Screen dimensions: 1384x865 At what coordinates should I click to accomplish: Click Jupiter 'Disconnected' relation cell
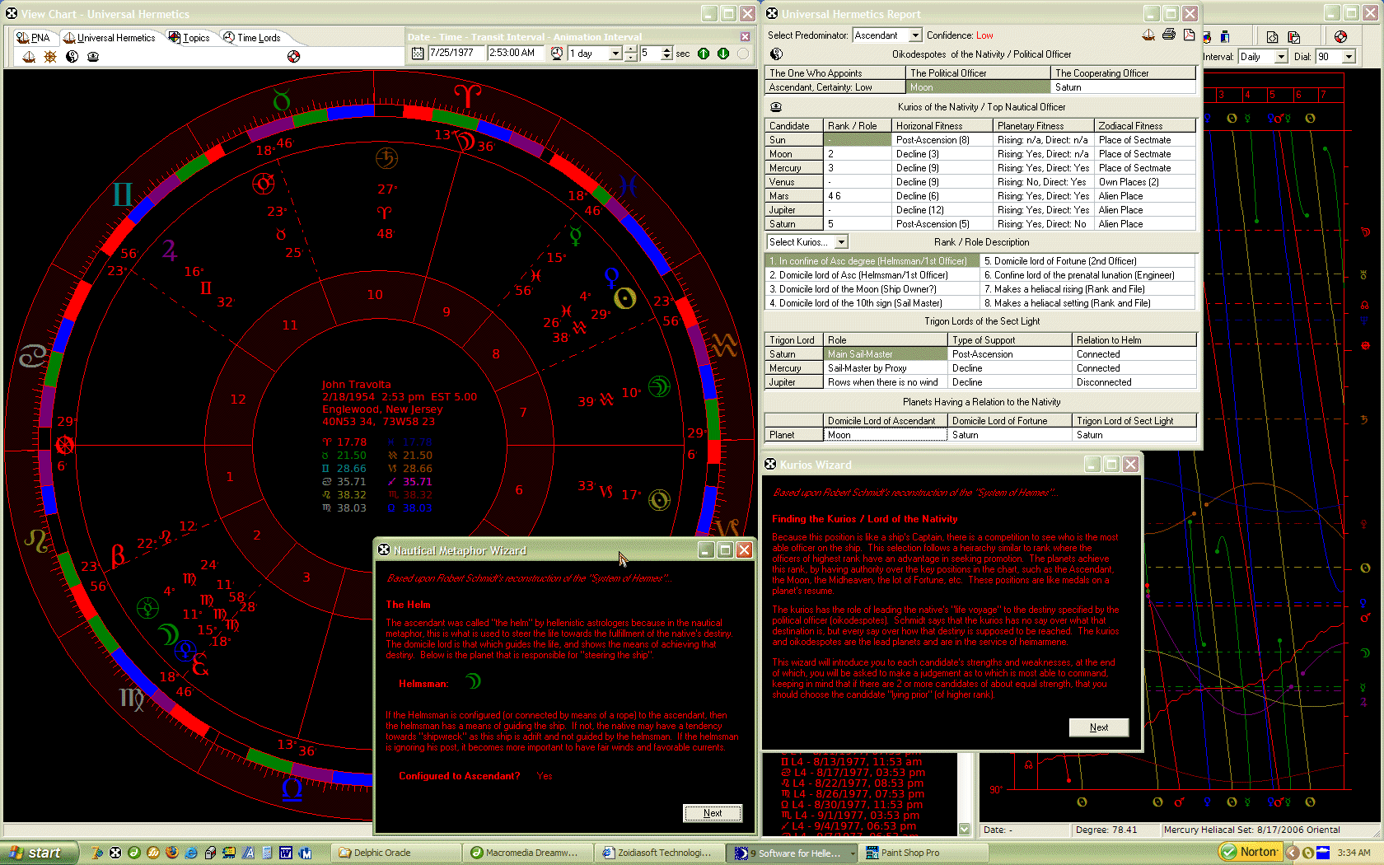pyautogui.click(x=1134, y=382)
